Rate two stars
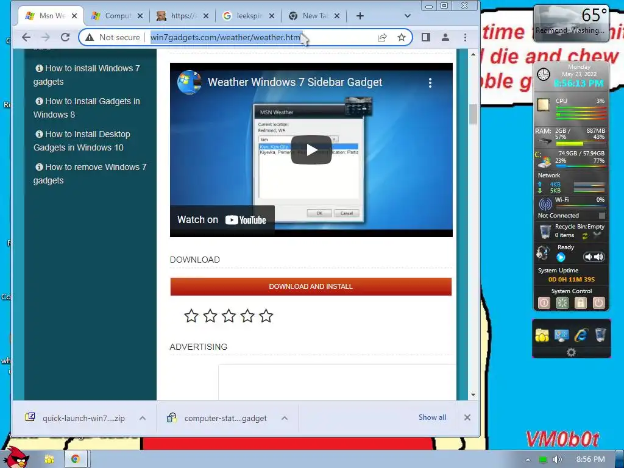624x468 pixels. (x=210, y=316)
